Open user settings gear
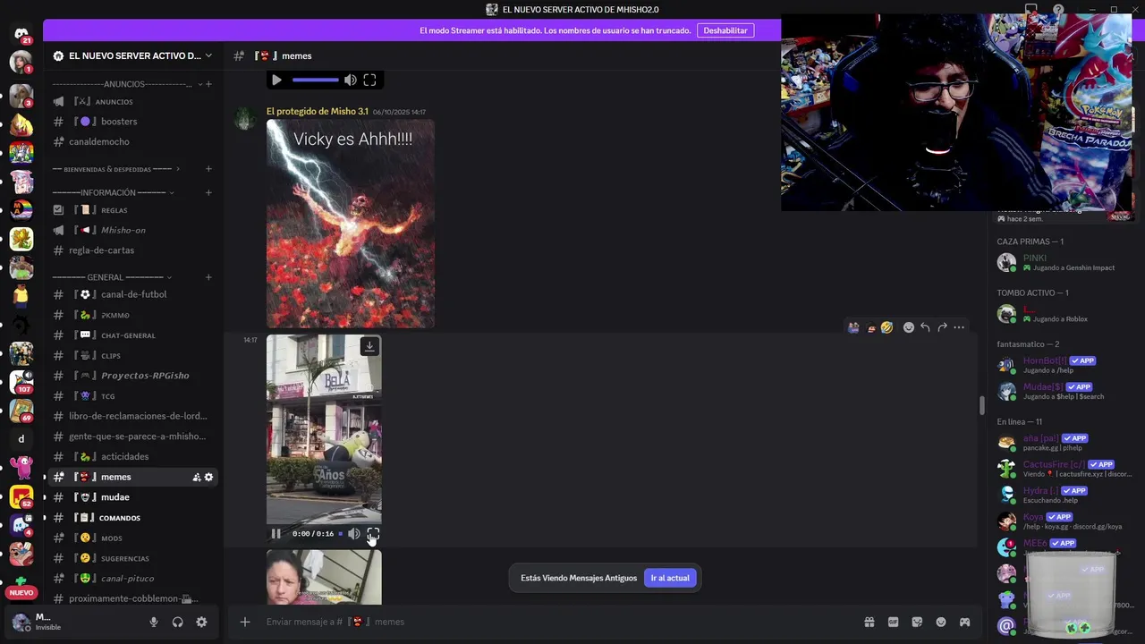 [x=201, y=623]
